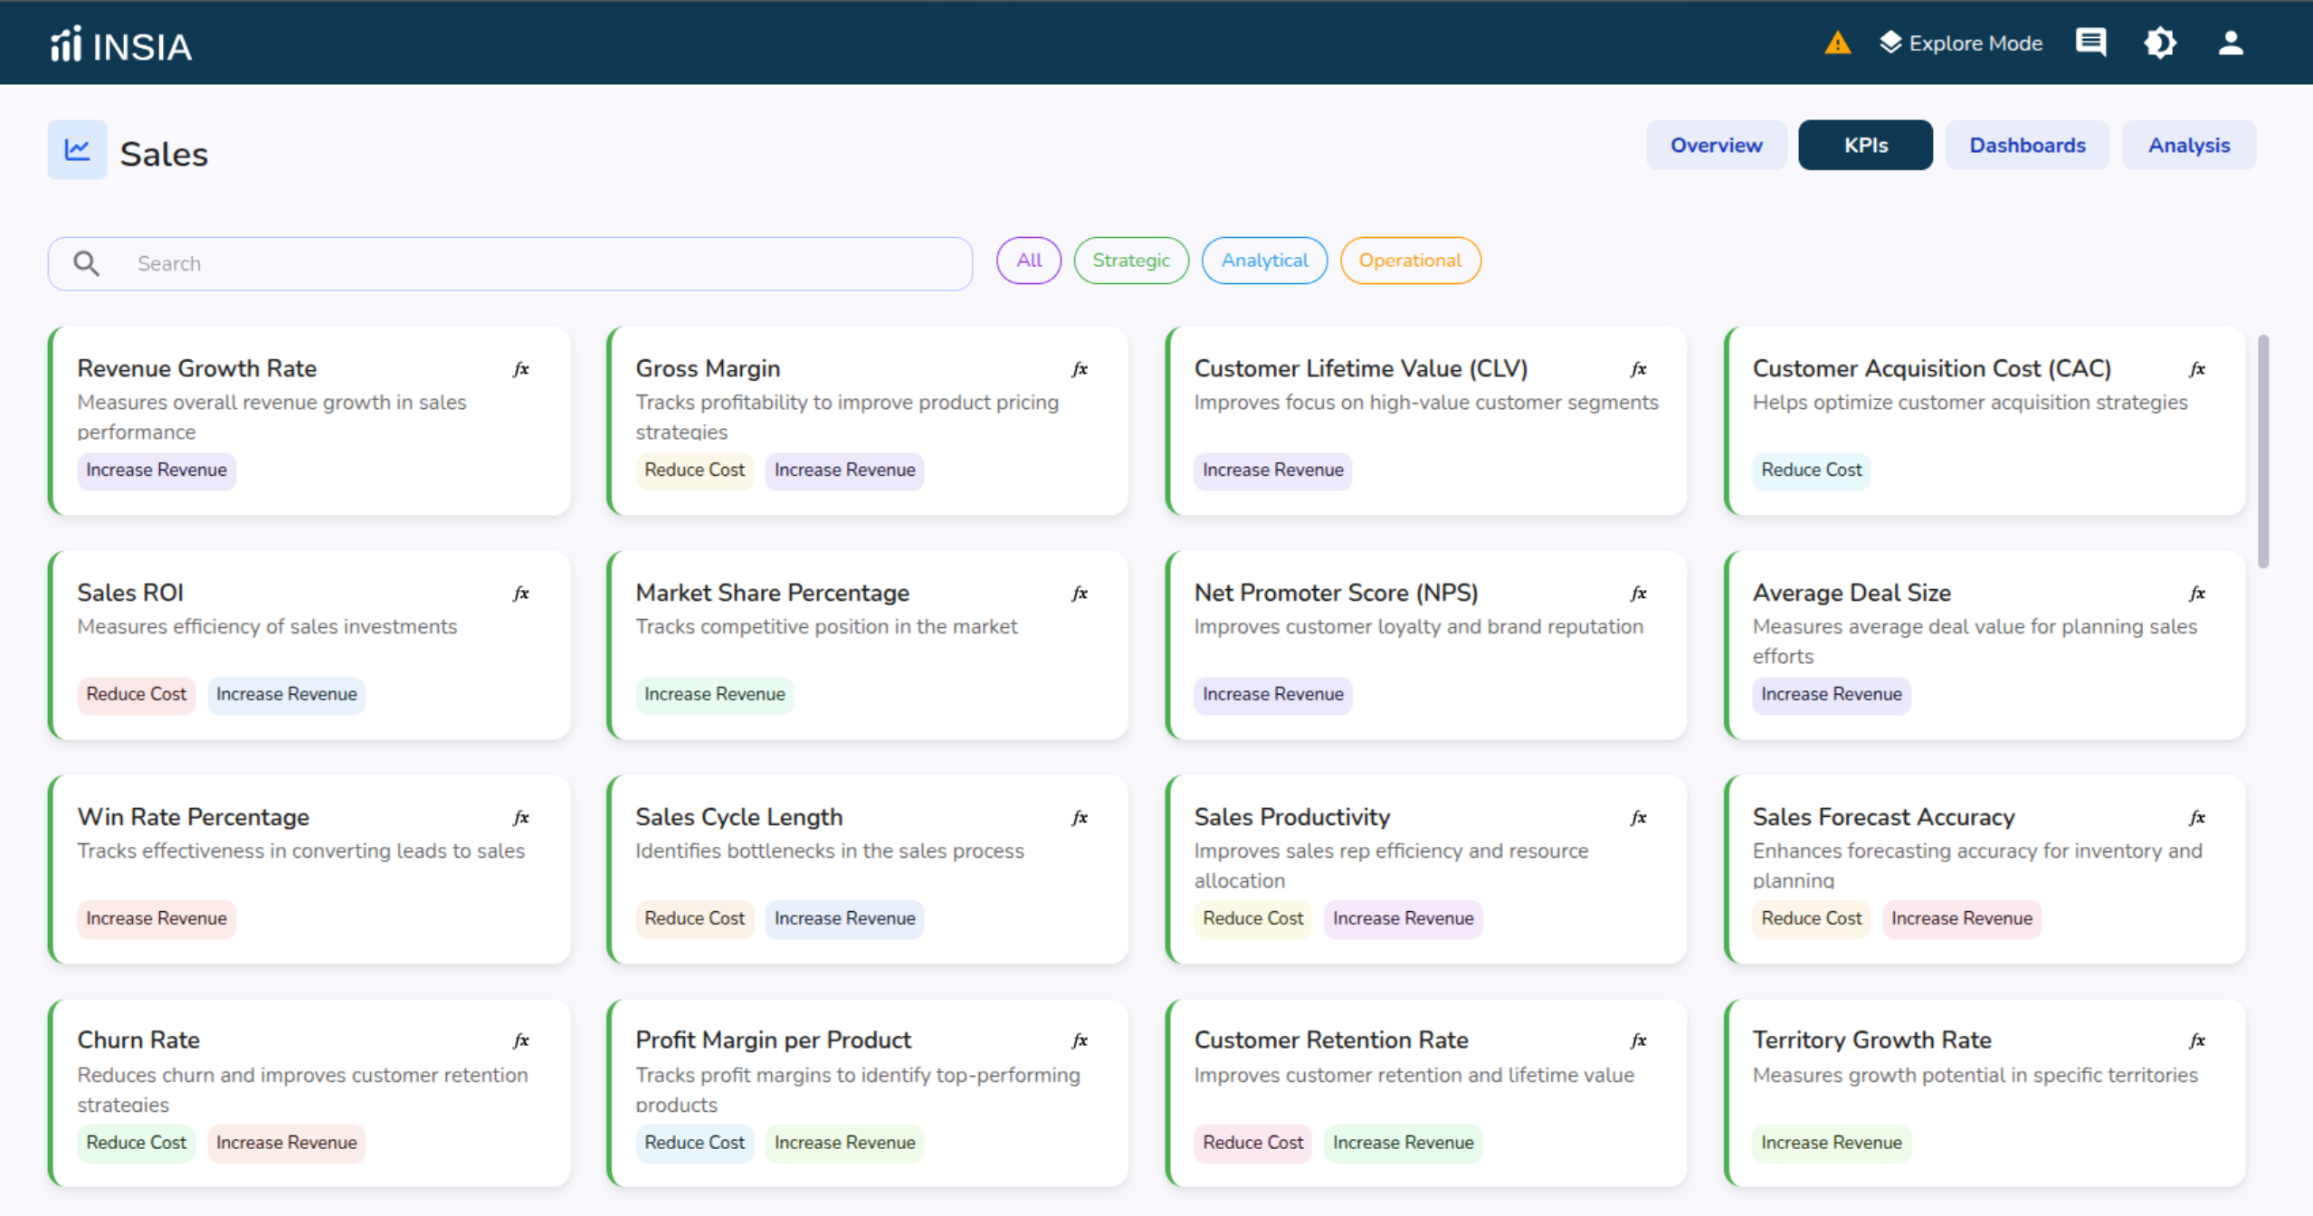Open the Dashboards tab
This screenshot has height=1216, width=2313.
[x=2027, y=145]
